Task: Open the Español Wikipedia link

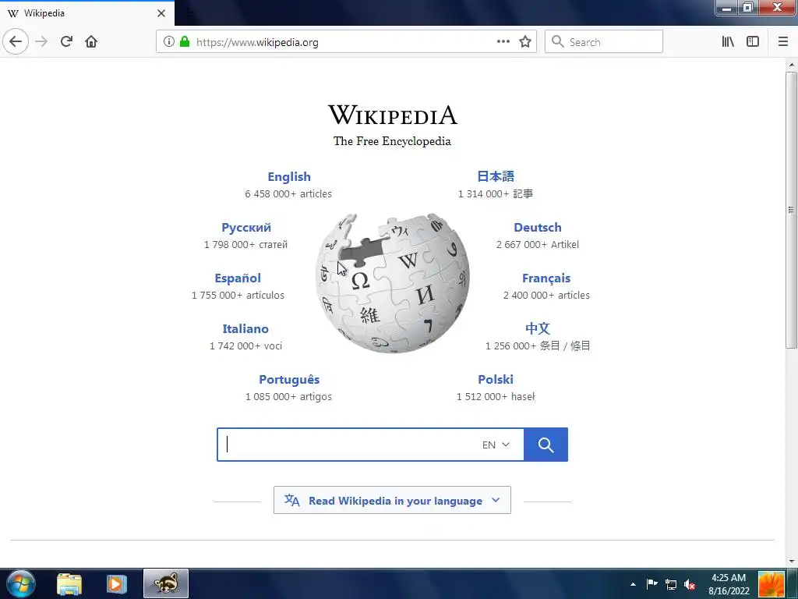Action: point(238,278)
